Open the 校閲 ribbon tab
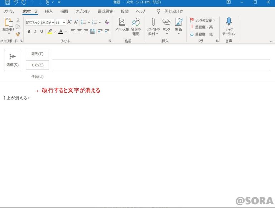Screen dimensions: 275x208 [x=125, y=11]
